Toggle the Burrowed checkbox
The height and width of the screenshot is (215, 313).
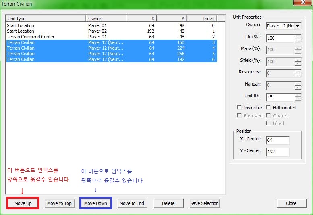(x=239, y=115)
